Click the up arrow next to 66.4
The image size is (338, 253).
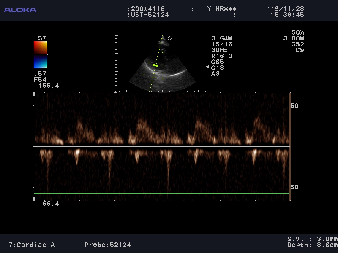coord(40,86)
